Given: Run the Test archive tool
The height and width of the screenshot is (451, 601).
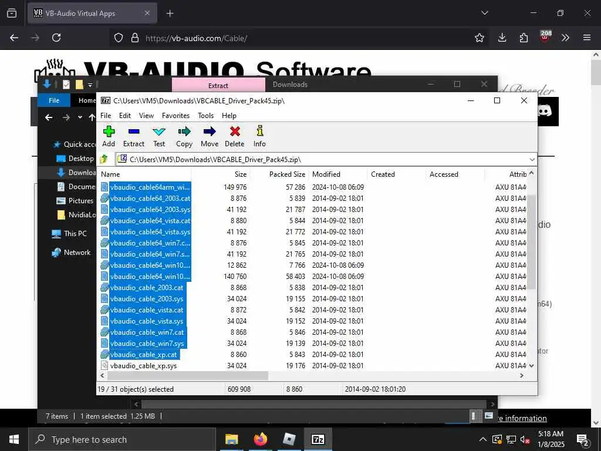Looking at the screenshot, I should pyautogui.click(x=159, y=136).
